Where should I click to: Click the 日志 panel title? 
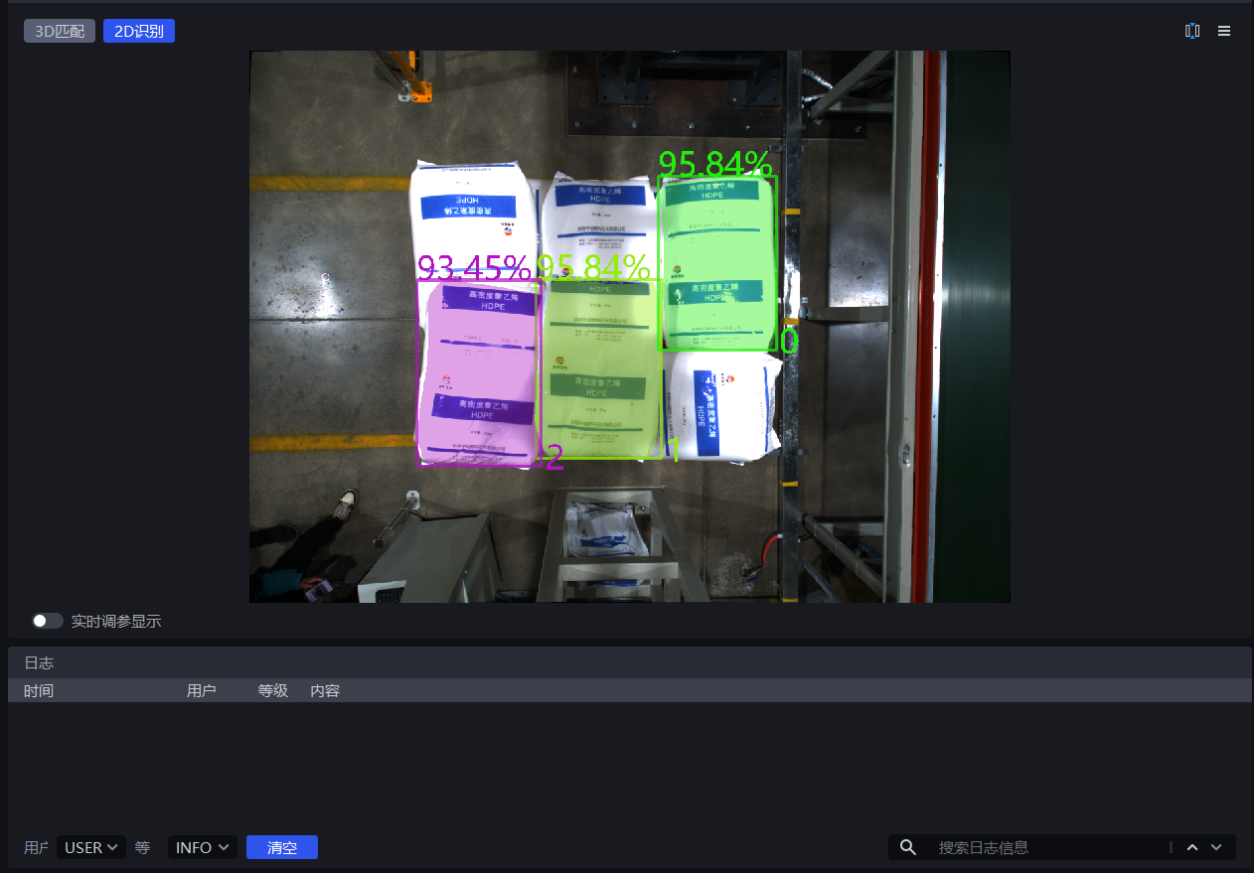[39, 662]
